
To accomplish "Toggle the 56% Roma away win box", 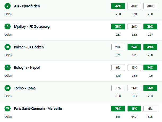I will point(150,88).
